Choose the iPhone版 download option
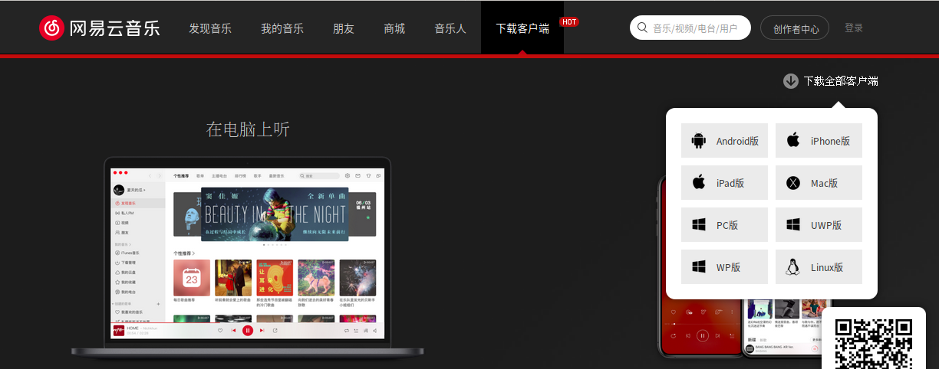This screenshot has width=939, height=369. pyautogui.click(x=819, y=141)
